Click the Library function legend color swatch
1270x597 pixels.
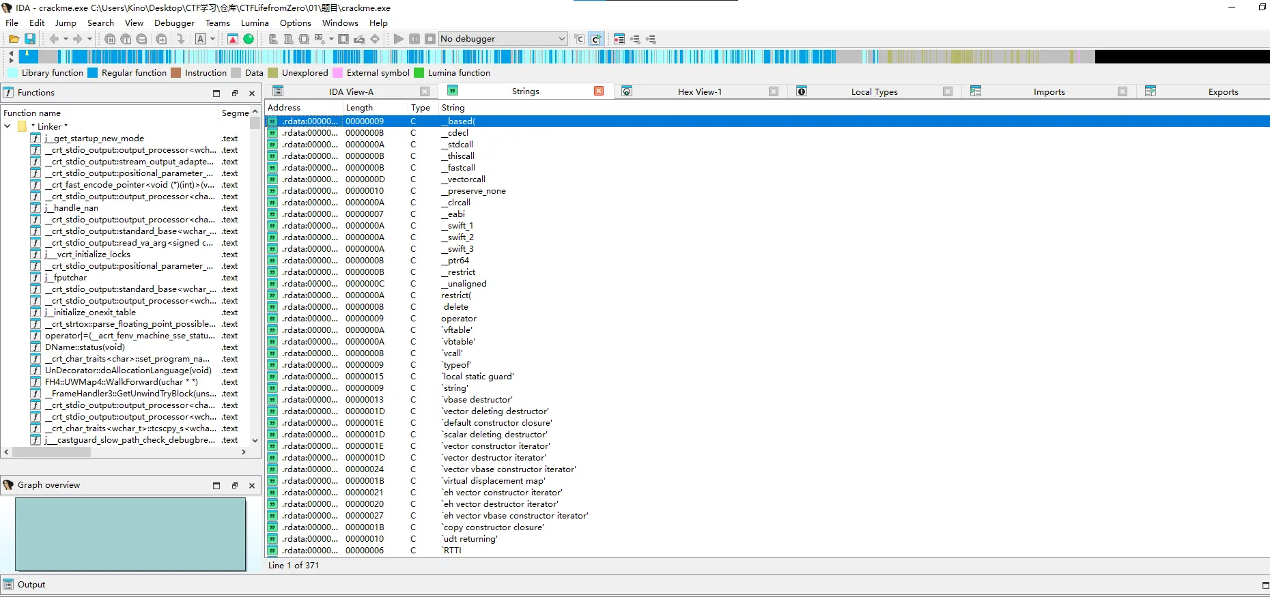[12, 72]
